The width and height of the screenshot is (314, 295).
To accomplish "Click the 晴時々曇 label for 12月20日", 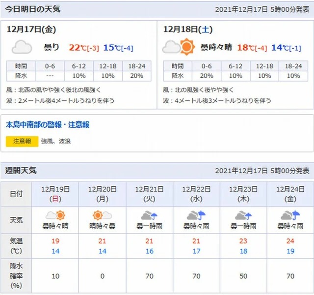I will pos(103,226).
